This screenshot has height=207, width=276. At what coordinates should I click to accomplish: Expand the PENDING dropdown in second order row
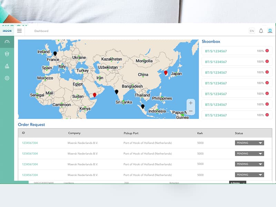249,154
